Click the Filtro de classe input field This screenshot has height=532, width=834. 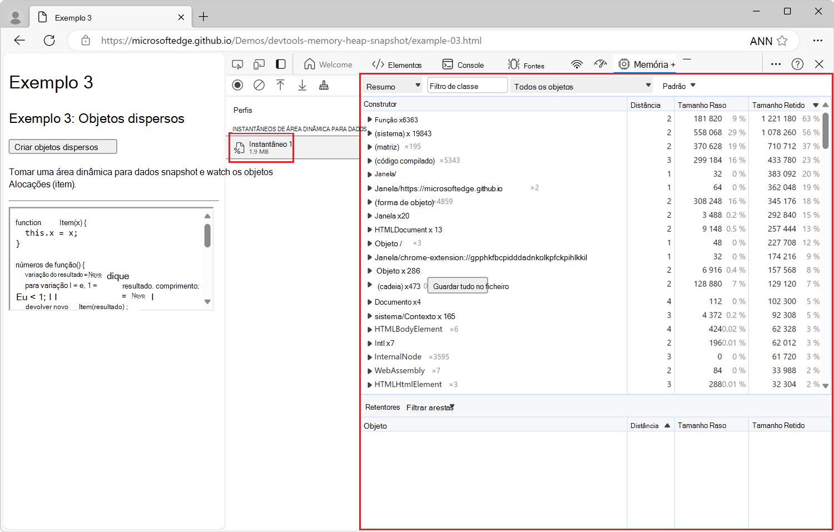click(467, 86)
